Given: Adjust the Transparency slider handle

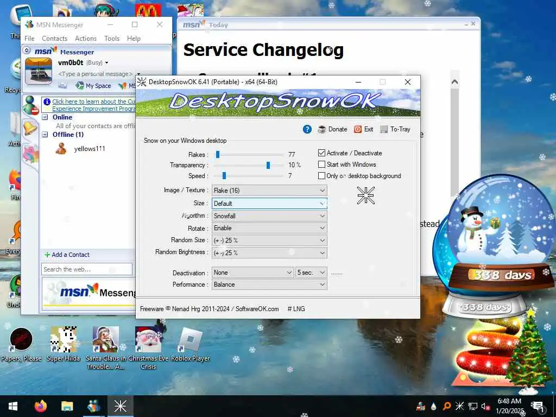Looking at the screenshot, I should 268,165.
